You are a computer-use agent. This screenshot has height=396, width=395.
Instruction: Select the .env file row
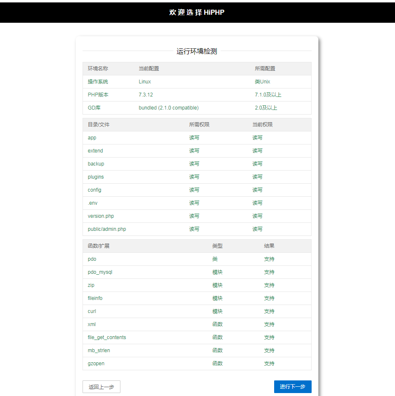pos(197,203)
